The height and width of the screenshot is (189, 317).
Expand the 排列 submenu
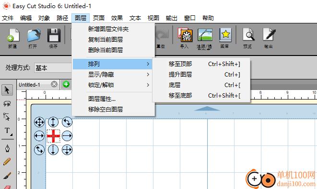pyautogui.click(x=112, y=64)
